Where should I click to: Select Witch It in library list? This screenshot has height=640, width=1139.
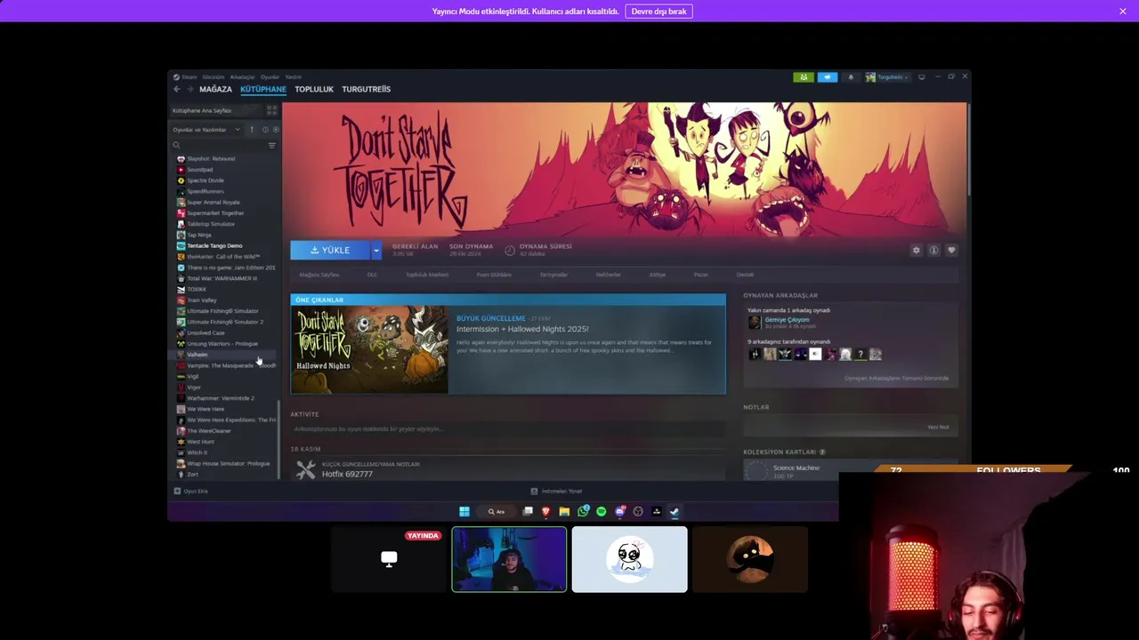point(197,452)
